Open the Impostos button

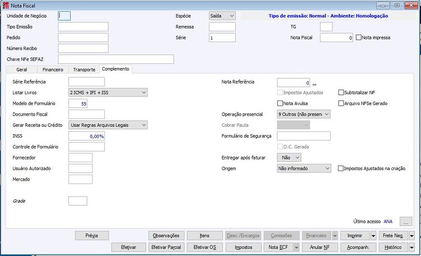coord(244,247)
